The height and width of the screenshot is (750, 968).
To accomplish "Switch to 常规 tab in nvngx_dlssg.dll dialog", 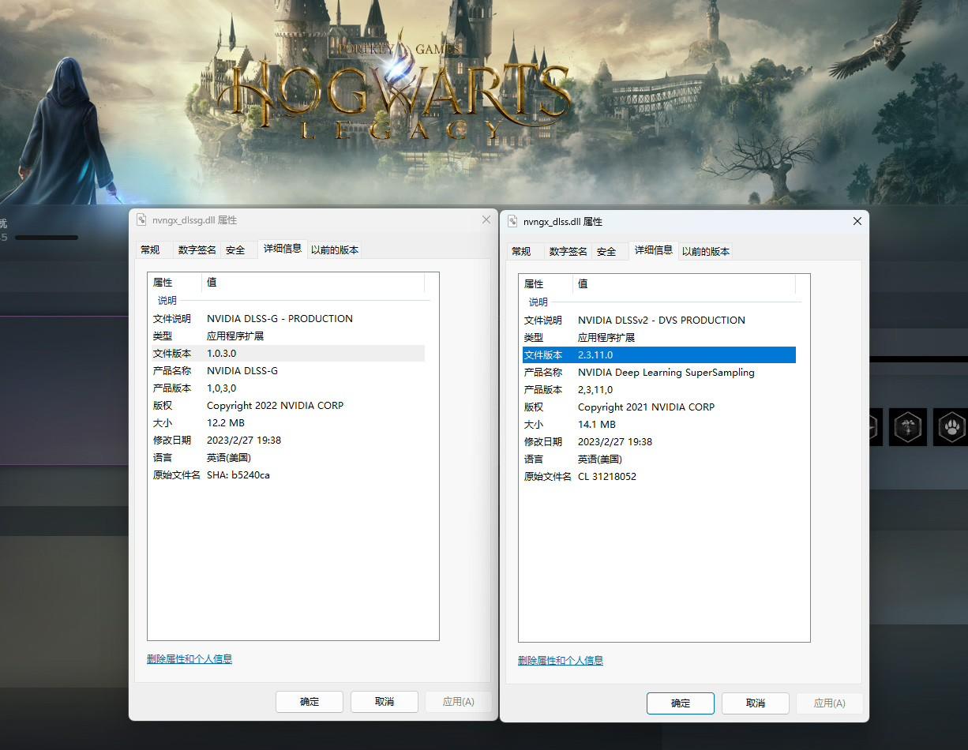I will pyautogui.click(x=150, y=249).
